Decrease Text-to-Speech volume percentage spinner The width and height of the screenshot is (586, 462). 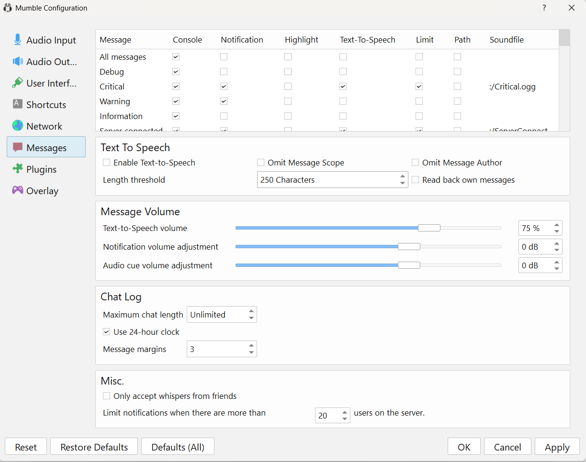coord(556,232)
